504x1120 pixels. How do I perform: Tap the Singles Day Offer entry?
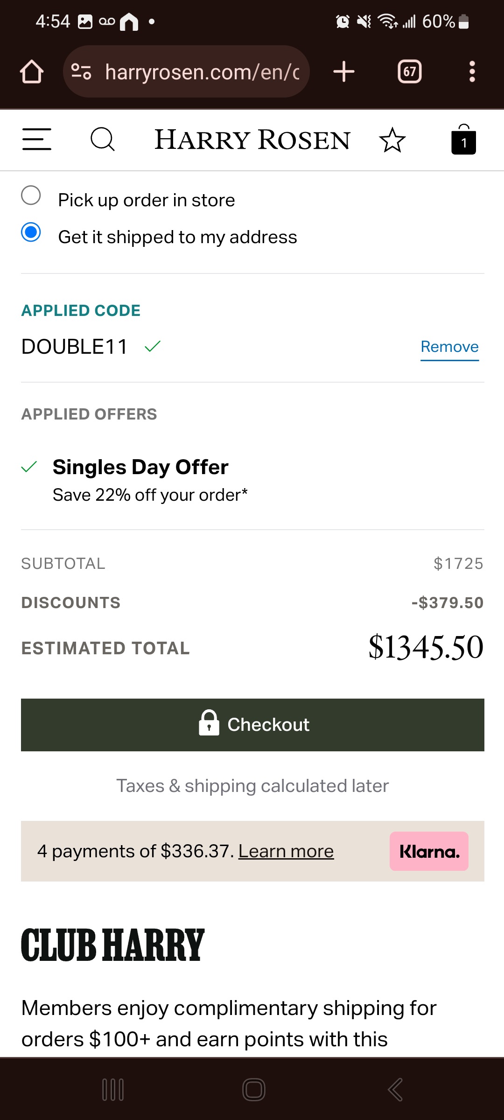pyautogui.click(x=140, y=468)
